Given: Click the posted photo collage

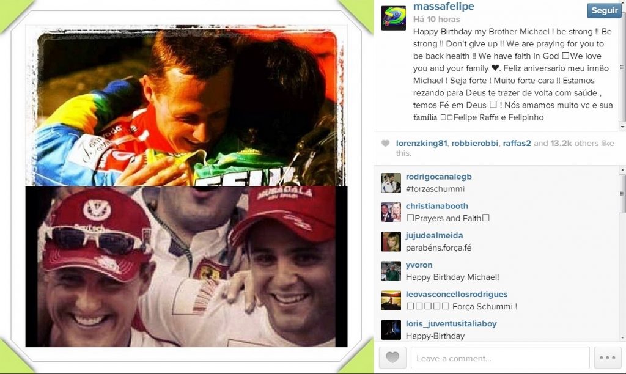Looking at the screenshot, I should 186,186.
